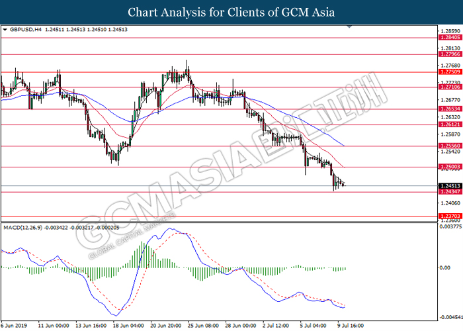
Task: Select the 18 Jun 04:00 time axis label
Action: pyautogui.click(x=129, y=326)
